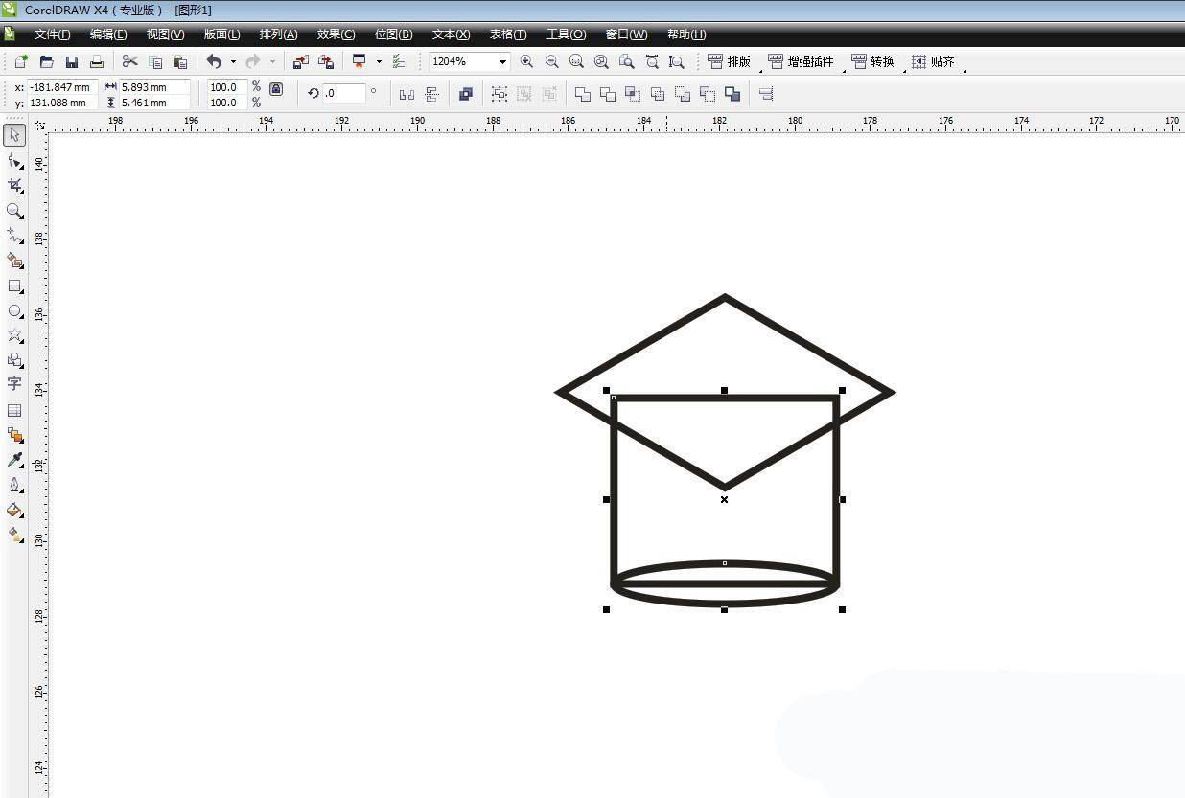Expand the application launcher dropdown arrow
Viewport: 1185px width, 798px height.
(x=379, y=61)
